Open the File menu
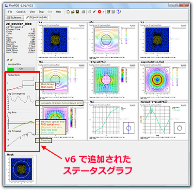 pos(10,12)
